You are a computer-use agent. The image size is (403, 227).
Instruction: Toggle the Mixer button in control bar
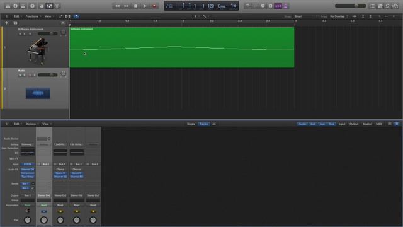[x=49, y=6]
